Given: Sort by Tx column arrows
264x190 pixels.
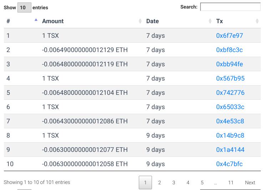Looking at the screenshot, I should pyautogui.click(x=257, y=21).
